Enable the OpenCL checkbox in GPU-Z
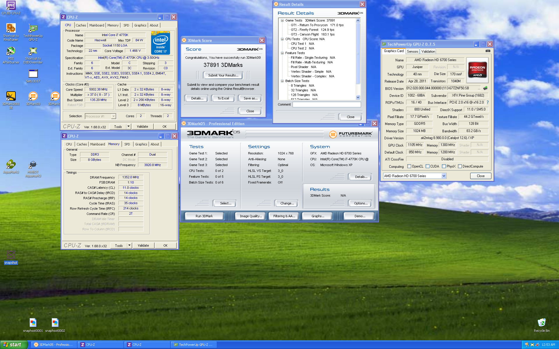The width and height of the screenshot is (559, 349). coord(409,166)
